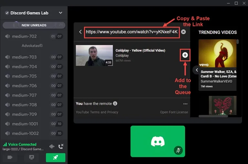Image resolution: width=248 pixels, height=164 pixels.
Task: Click the verified checkmark badge beside Discord Games Lab
Action: (x=7, y=13)
